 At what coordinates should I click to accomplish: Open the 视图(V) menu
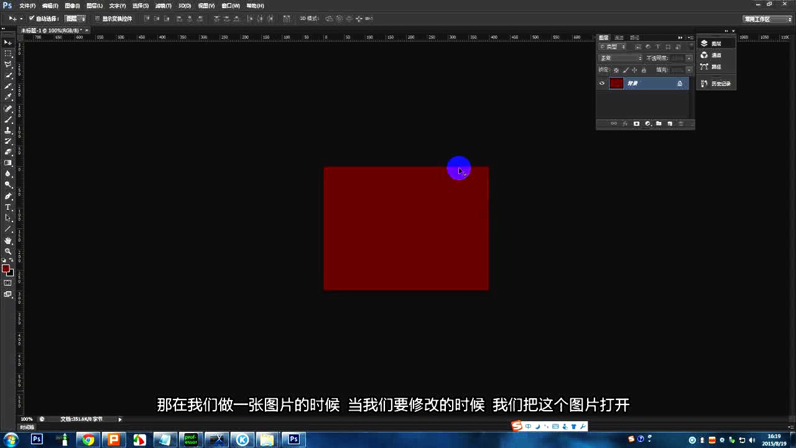pos(206,6)
